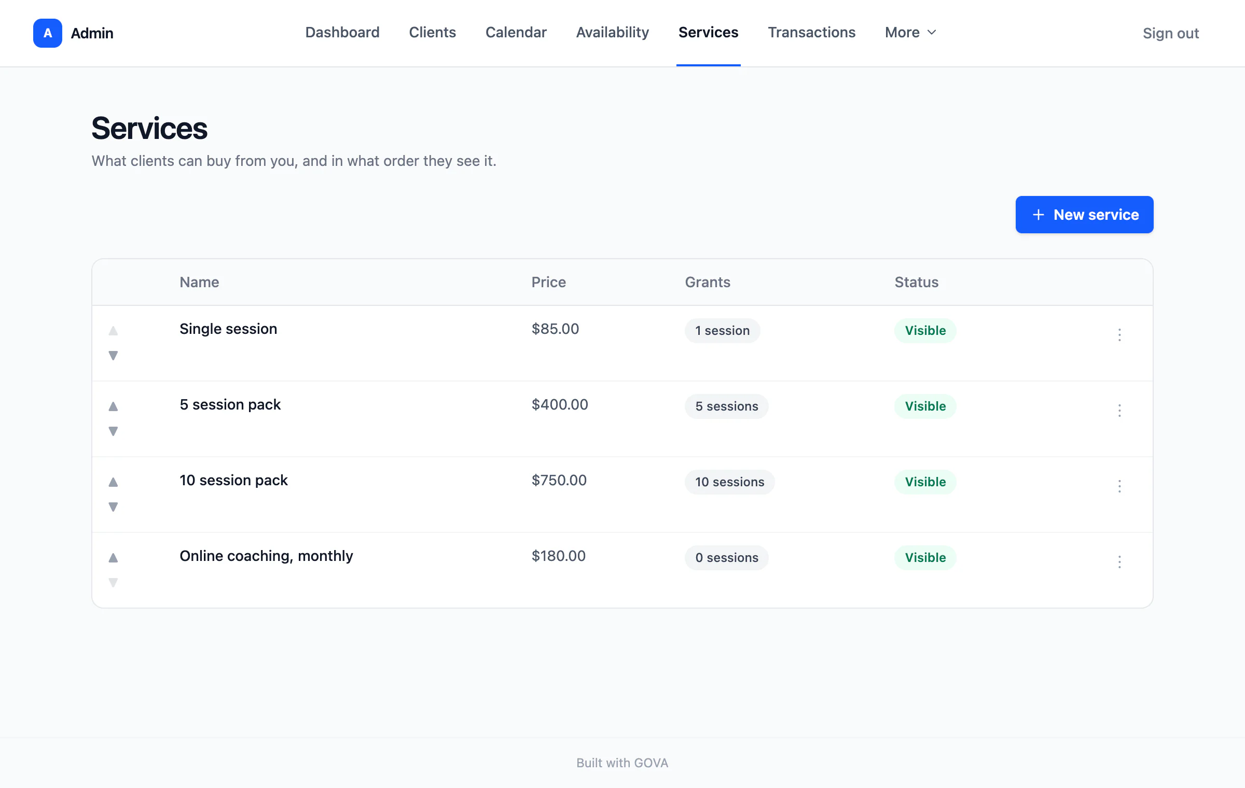
Task: Click the Grants column header
Action: coord(708,282)
